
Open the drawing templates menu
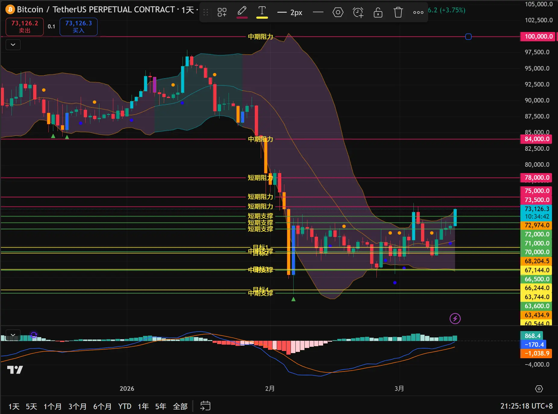(222, 12)
